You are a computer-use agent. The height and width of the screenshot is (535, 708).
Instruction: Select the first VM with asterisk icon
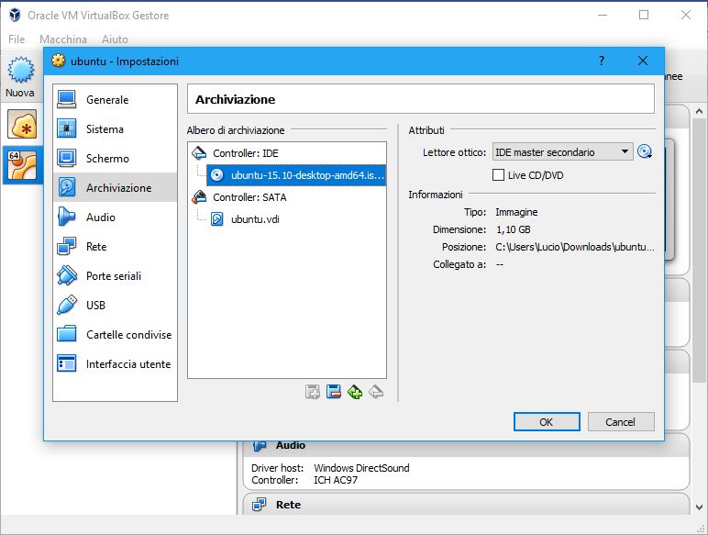(22, 125)
